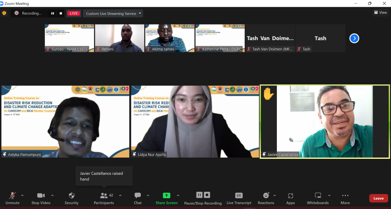Open the Reactions menu
391x209 pixels.
pos(266,198)
